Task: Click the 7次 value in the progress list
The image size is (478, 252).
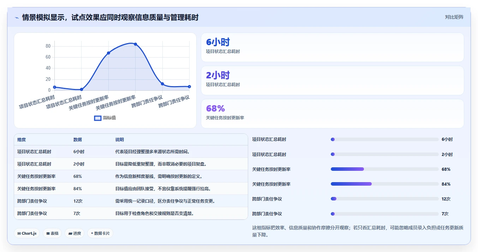Action: [445, 214]
